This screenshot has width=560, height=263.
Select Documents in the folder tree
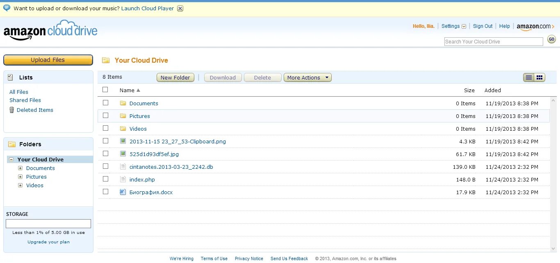pyautogui.click(x=41, y=168)
